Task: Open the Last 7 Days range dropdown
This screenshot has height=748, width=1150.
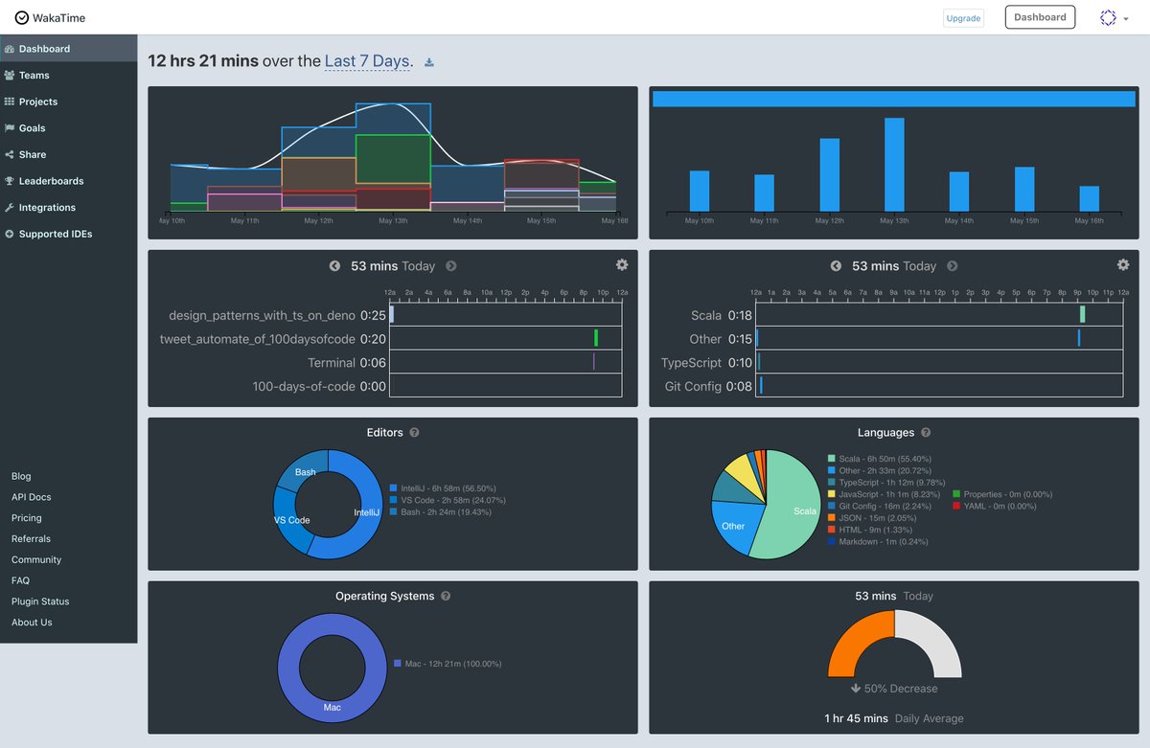Action: 368,61
